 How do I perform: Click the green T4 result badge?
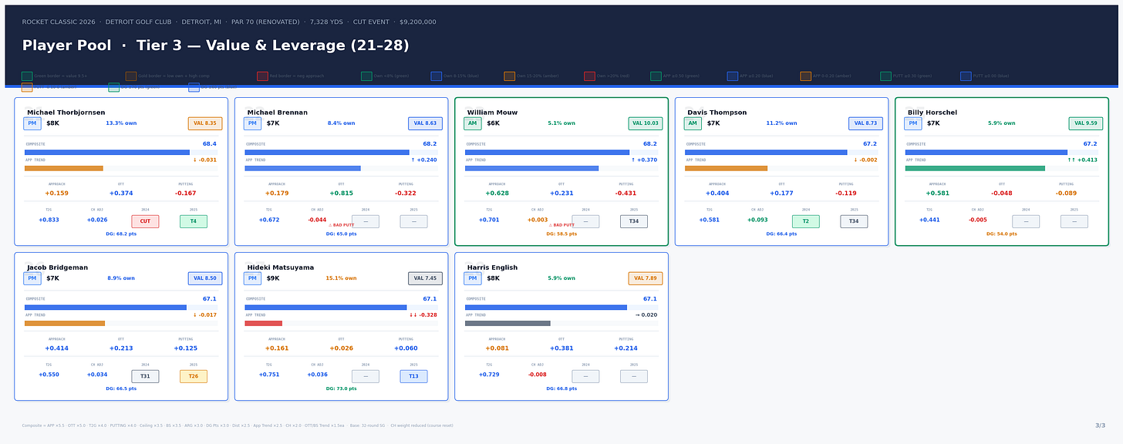pos(194,221)
